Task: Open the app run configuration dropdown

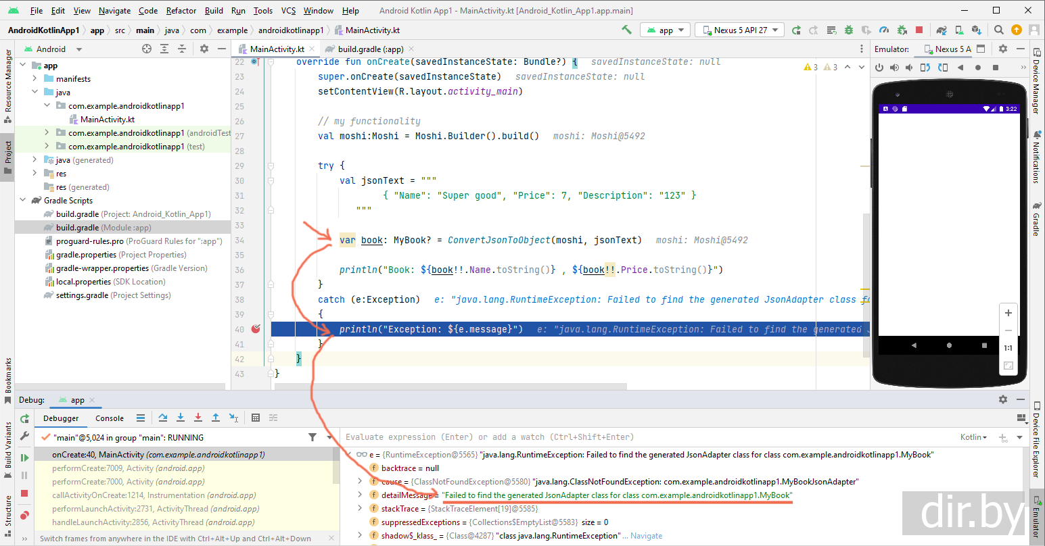Action: pyautogui.click(x=666, y=30)
